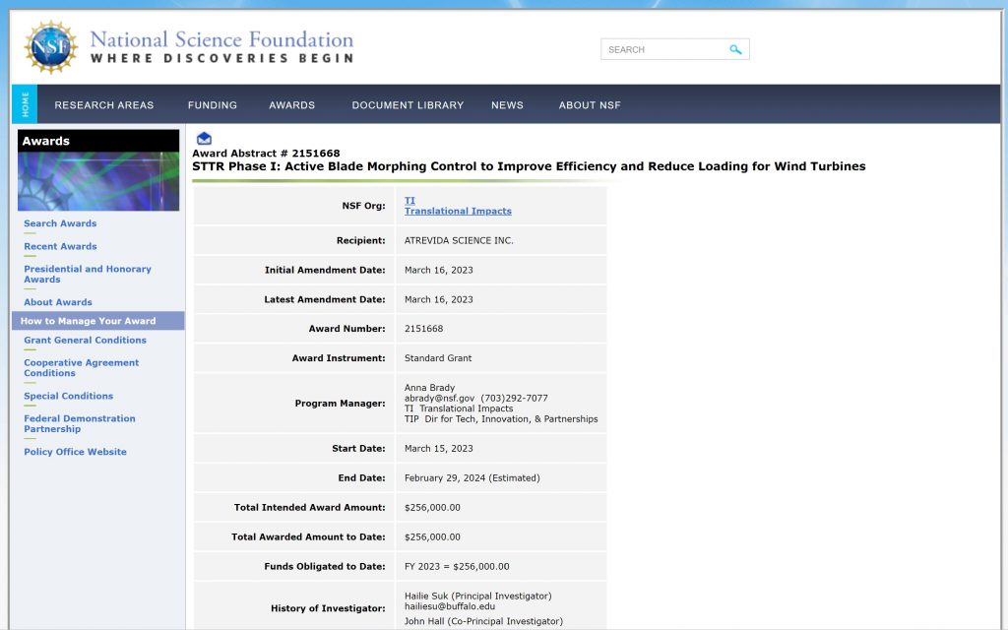Go to Document Library menu
Image resolution: width=1008 pixels, height=630 pixels.
pos(408,105)
